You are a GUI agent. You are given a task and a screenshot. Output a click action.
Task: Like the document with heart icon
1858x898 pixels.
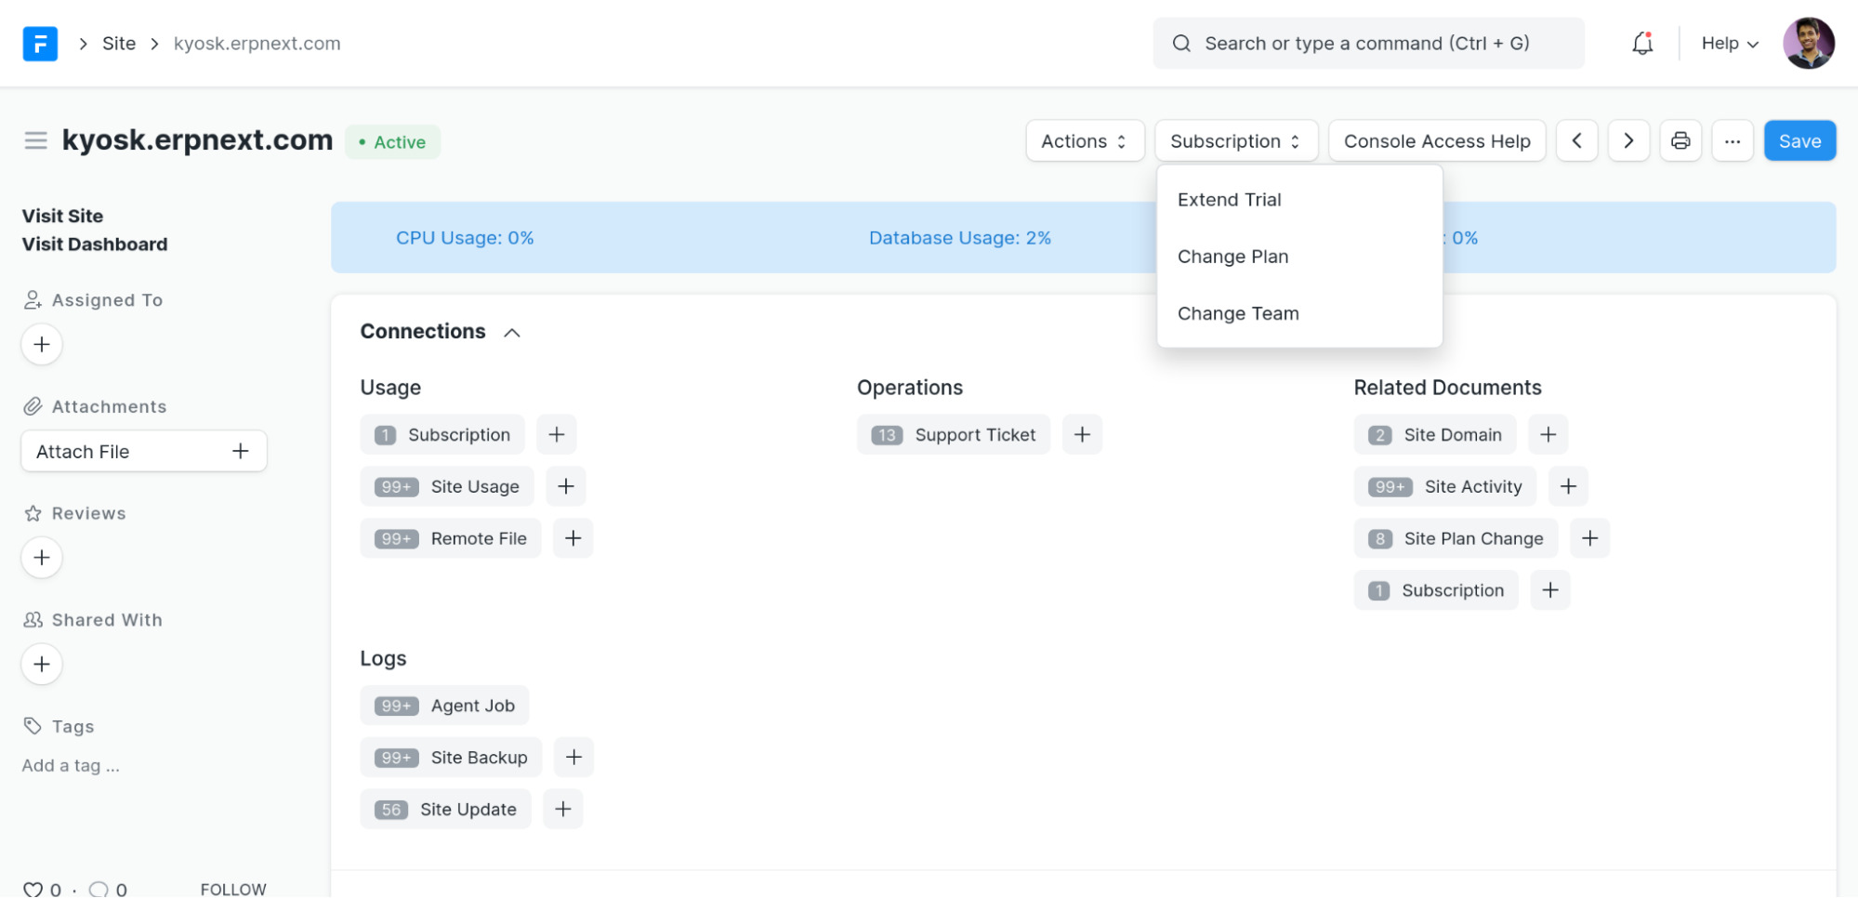pyautogui.click(x=33, y=889)
